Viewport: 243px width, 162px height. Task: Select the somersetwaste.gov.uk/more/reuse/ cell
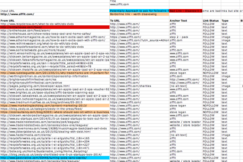pos(55,50)
